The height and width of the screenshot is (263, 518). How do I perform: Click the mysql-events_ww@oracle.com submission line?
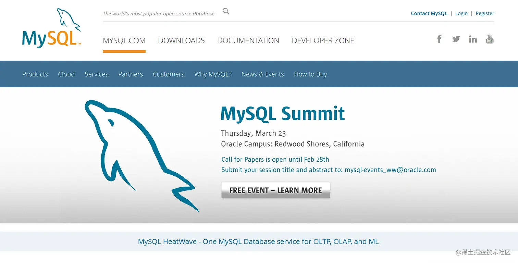(x=329, y=170)
